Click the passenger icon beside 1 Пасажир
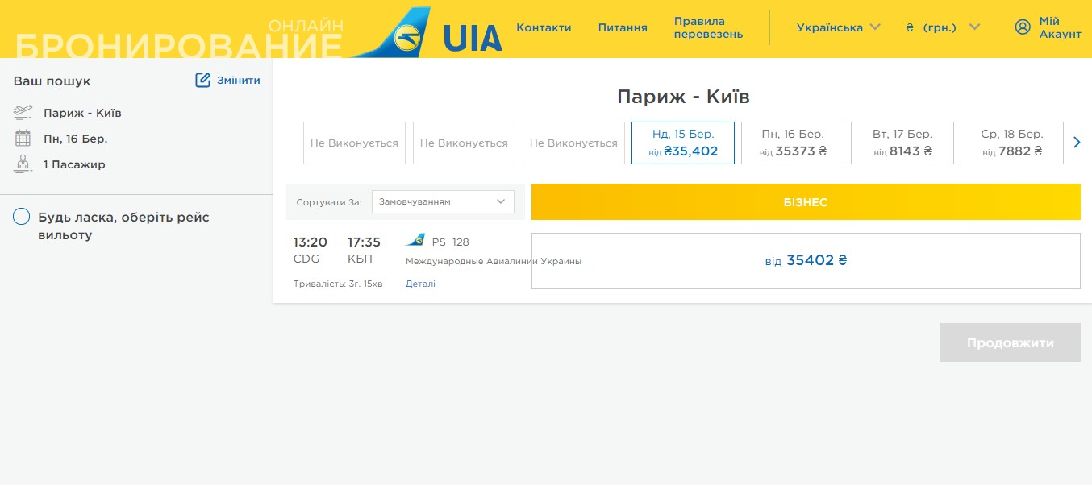The width and height of the screenshot is (1092, 485). [23, 164]
